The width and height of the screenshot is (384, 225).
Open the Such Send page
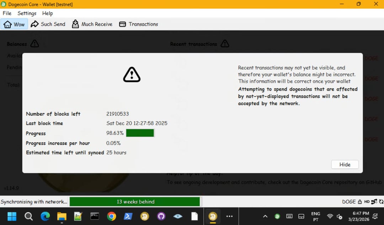click(x=48, y=24)
